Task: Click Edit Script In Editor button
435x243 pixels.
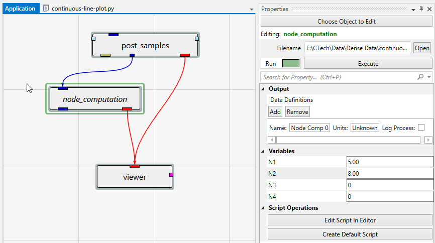Action: point(350,220)
